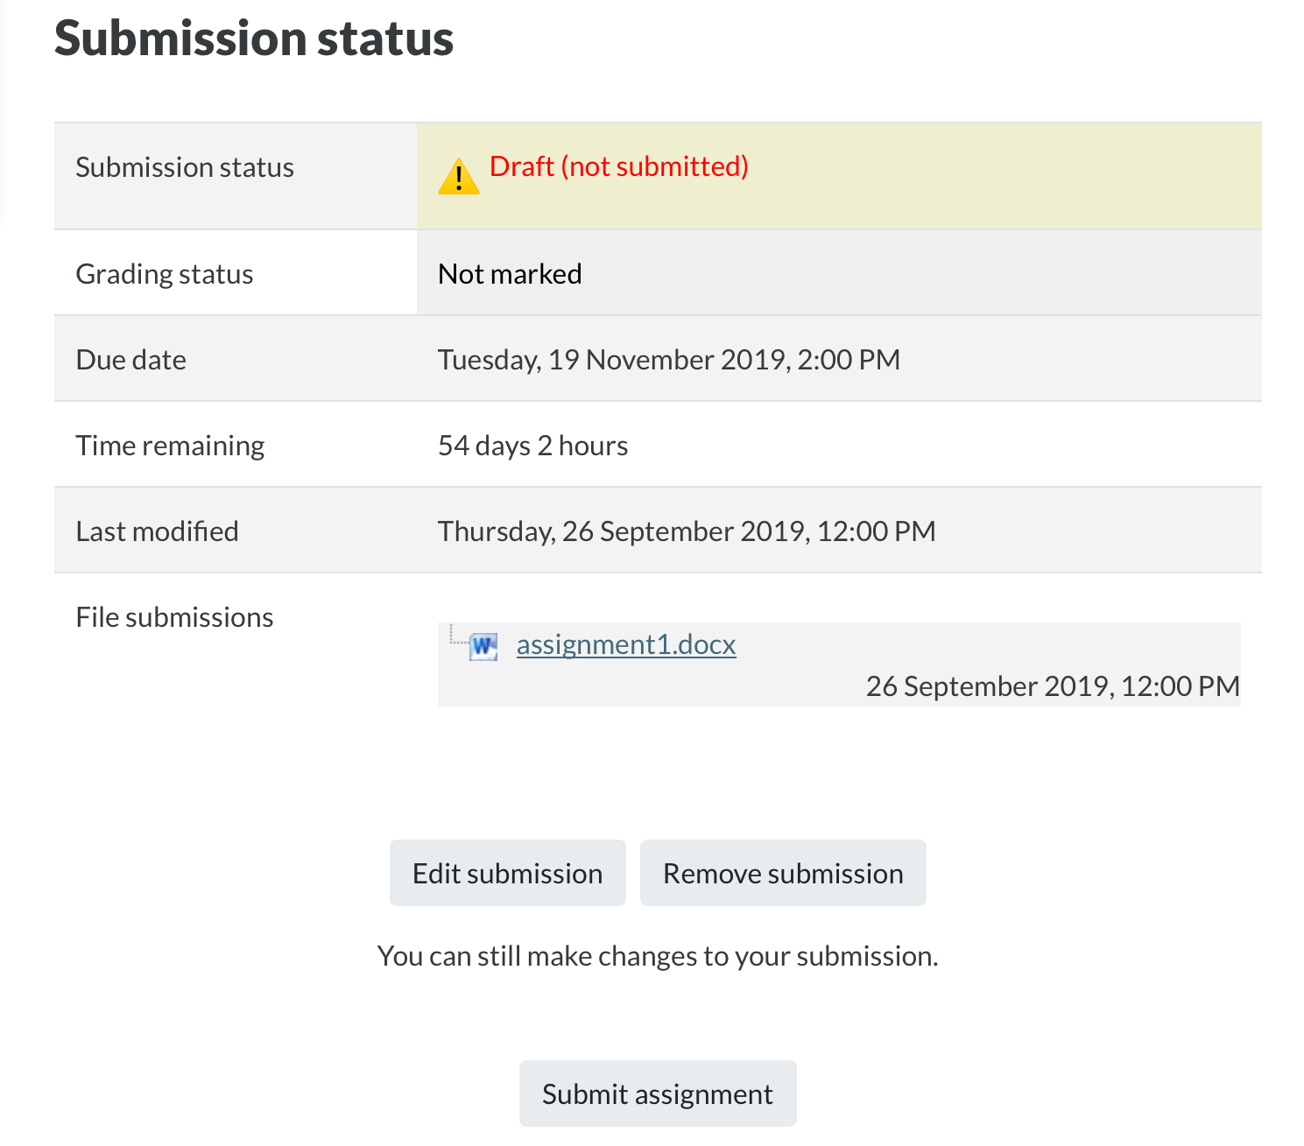Click the Remove submission button
The height and width of the screenshot is (1146, 1304).
pyautogui.click(x=783, y=873)
